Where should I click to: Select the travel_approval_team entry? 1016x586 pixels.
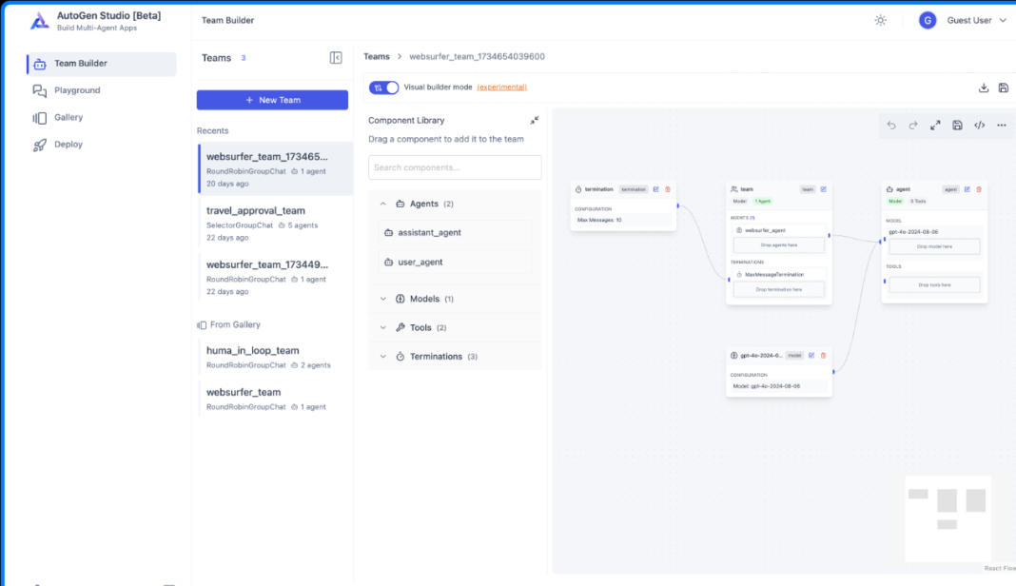coord(276,223)
